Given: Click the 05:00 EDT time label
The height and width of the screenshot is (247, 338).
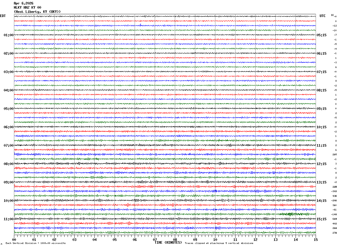Looking at the screenshot, I should pyautogui.click(x=8, y=109).
